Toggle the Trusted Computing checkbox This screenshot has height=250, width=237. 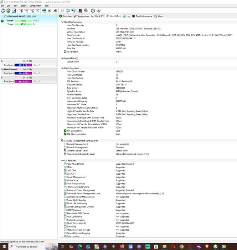tap(65, 220)
